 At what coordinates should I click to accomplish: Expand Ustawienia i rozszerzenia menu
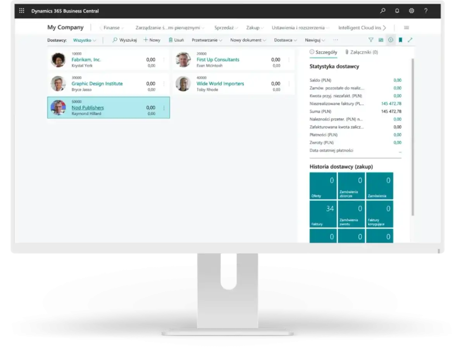click(301, 28)
